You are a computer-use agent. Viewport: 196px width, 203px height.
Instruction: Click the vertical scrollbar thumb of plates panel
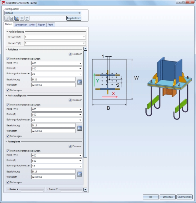(x=85, y=104)
